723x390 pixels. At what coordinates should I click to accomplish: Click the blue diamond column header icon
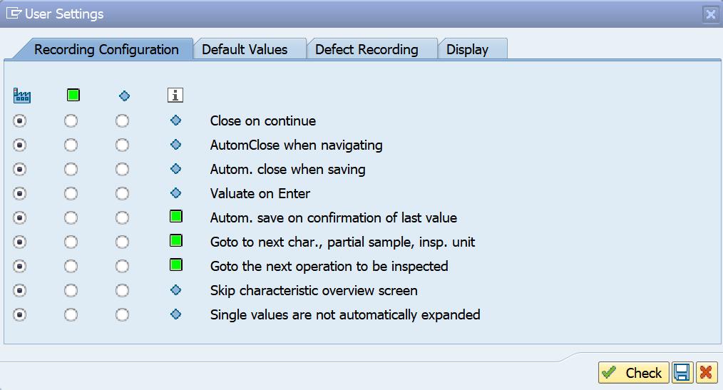pos(125,96)
